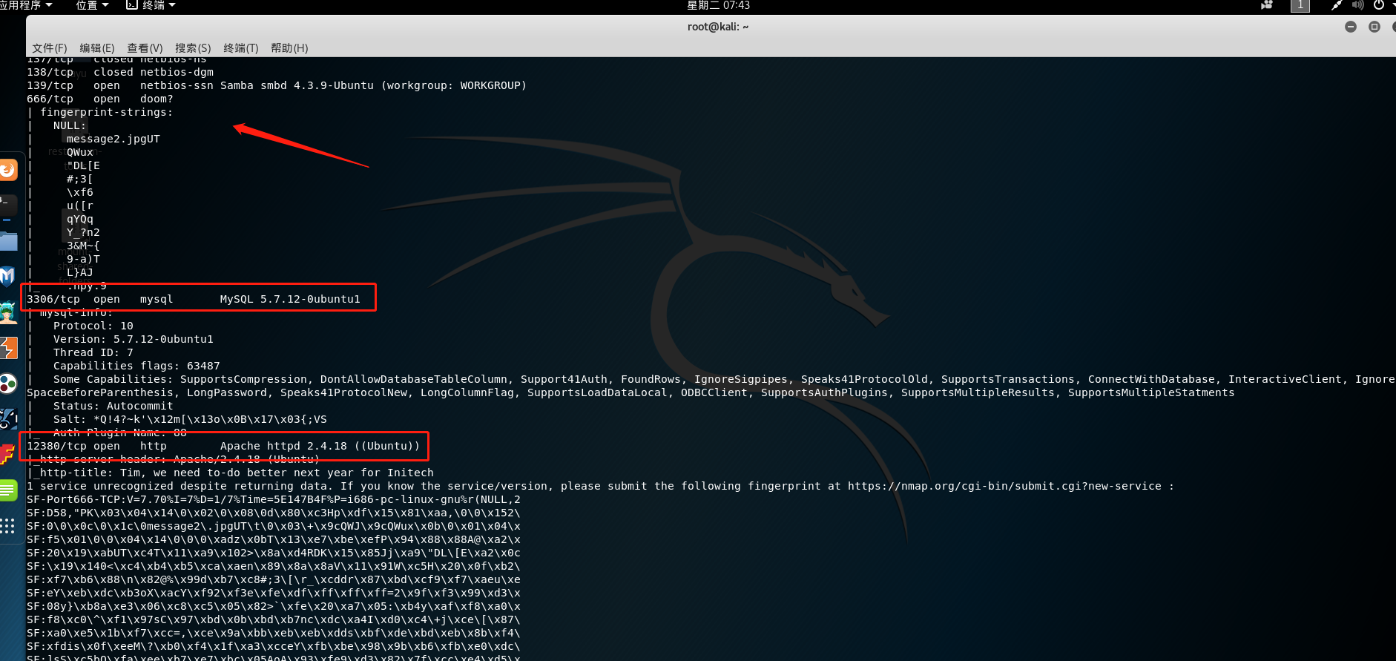Image resolution: width=1396 pixels, height=661 pixels.
Task: Open the clock showing 星期二 07:43
Action: [718, 5]
